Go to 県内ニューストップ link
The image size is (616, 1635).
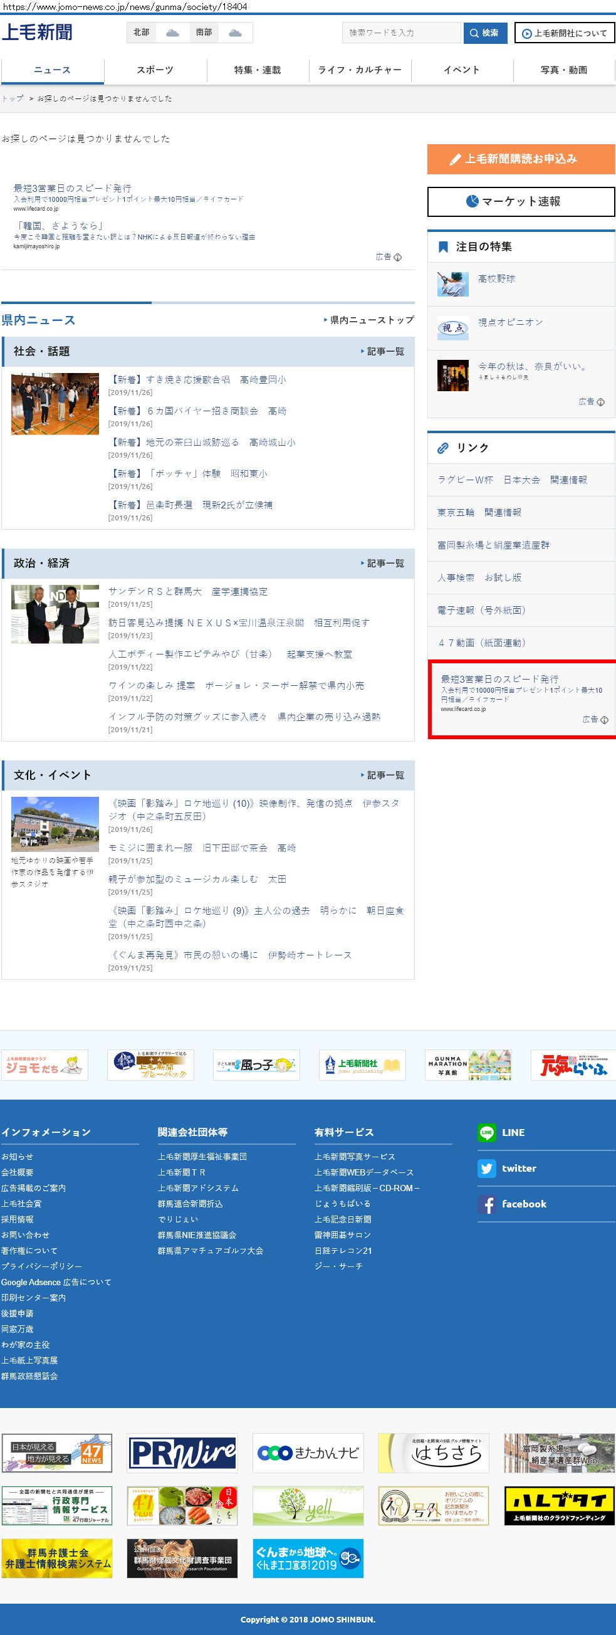(x=370, y=320)
